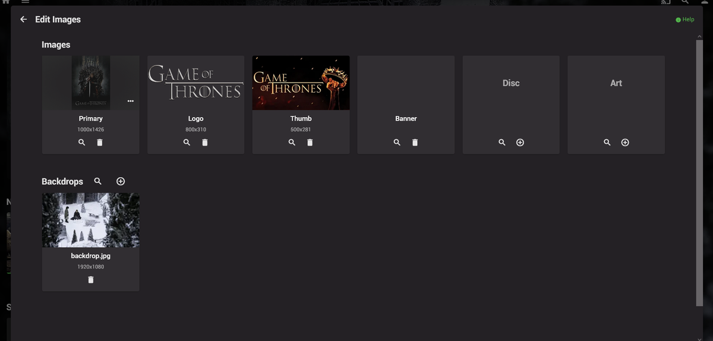This screenshot has height=341, width=713.
Task: Delete the Thumb image
Action: [310, 143]
